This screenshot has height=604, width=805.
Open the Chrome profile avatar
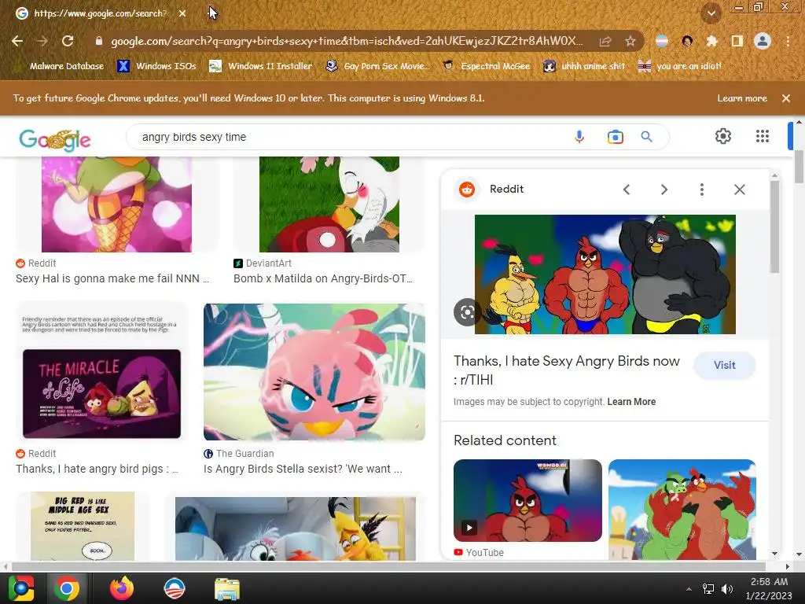click(x=763, y=41)
